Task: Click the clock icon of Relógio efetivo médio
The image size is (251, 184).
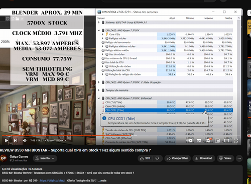Action: pos(103,50)
